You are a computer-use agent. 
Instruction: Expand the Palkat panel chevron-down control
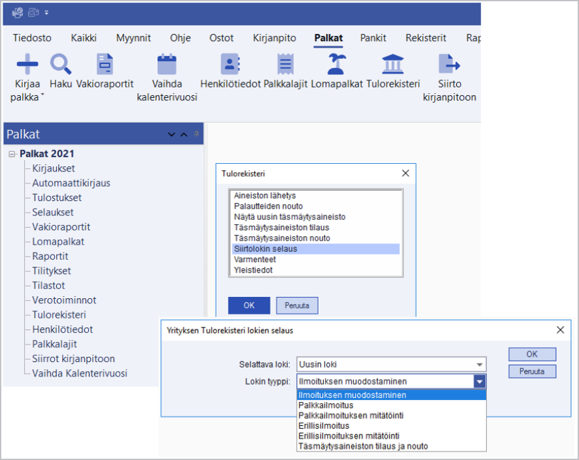tap(172, 134)
